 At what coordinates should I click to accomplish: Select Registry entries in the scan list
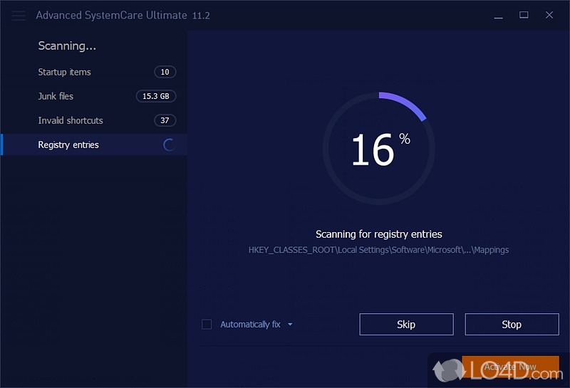(95, 145)
